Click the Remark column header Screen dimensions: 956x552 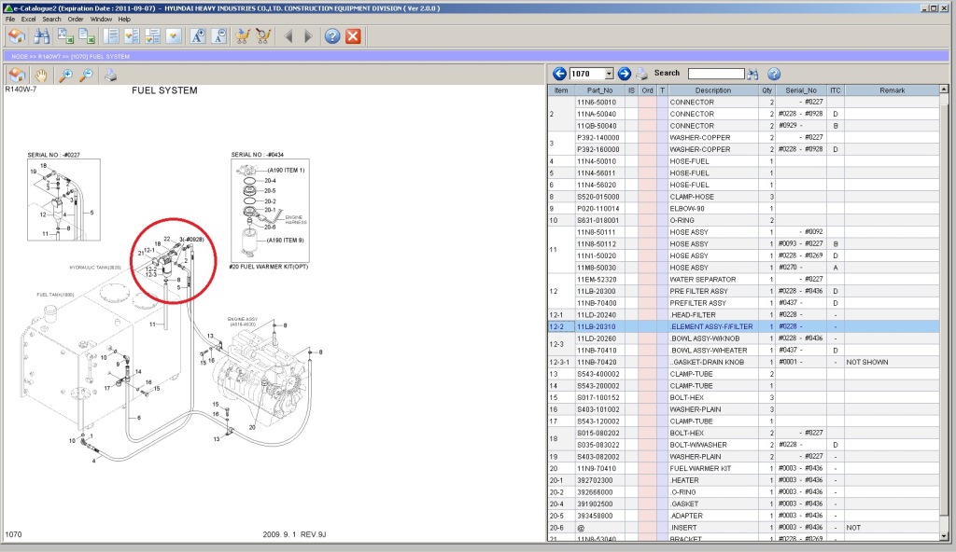click(x=892, y=90)
